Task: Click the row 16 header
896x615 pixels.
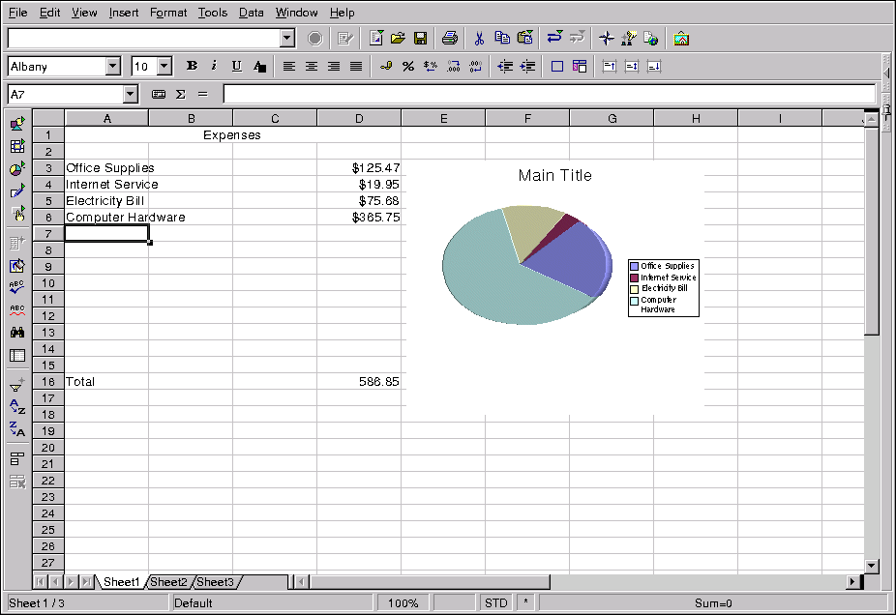Action: pyautogui.click(x=48, y=382)
